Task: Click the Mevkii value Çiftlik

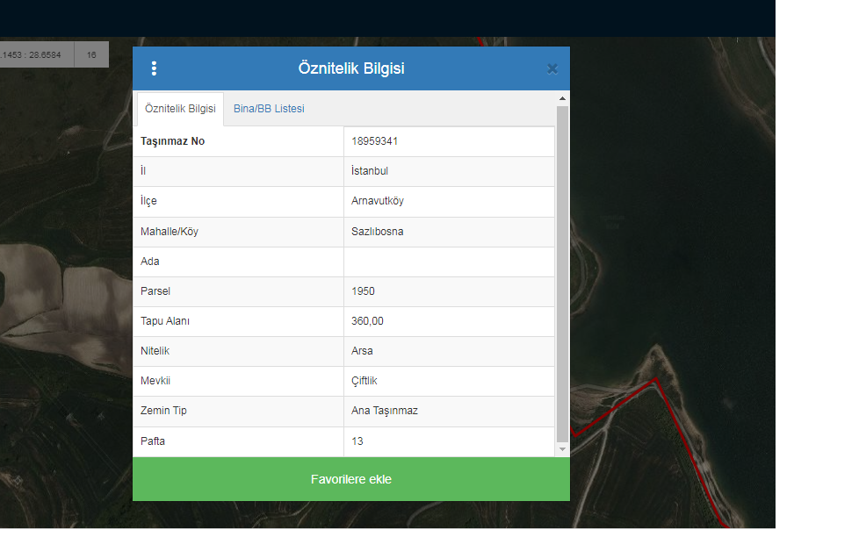Action: point(364,381)
